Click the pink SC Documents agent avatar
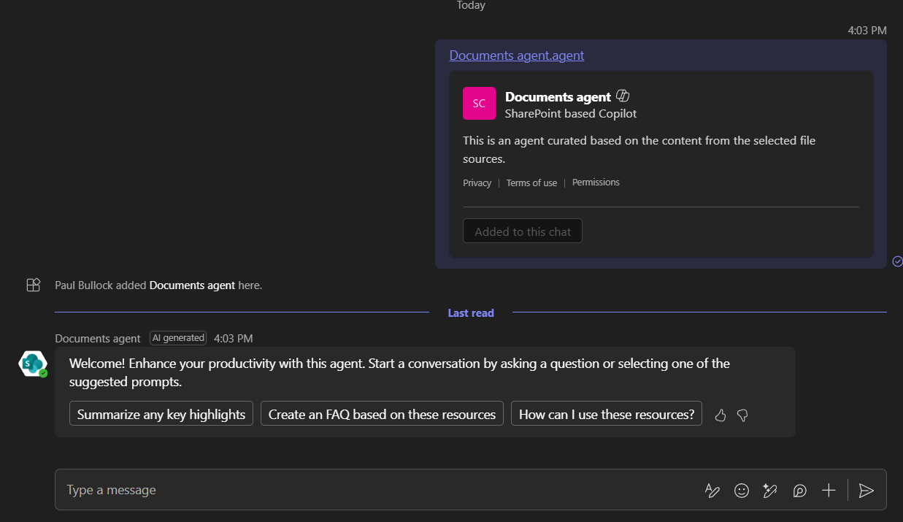Viewport: 903px width, 522px height. coord(479,103)
